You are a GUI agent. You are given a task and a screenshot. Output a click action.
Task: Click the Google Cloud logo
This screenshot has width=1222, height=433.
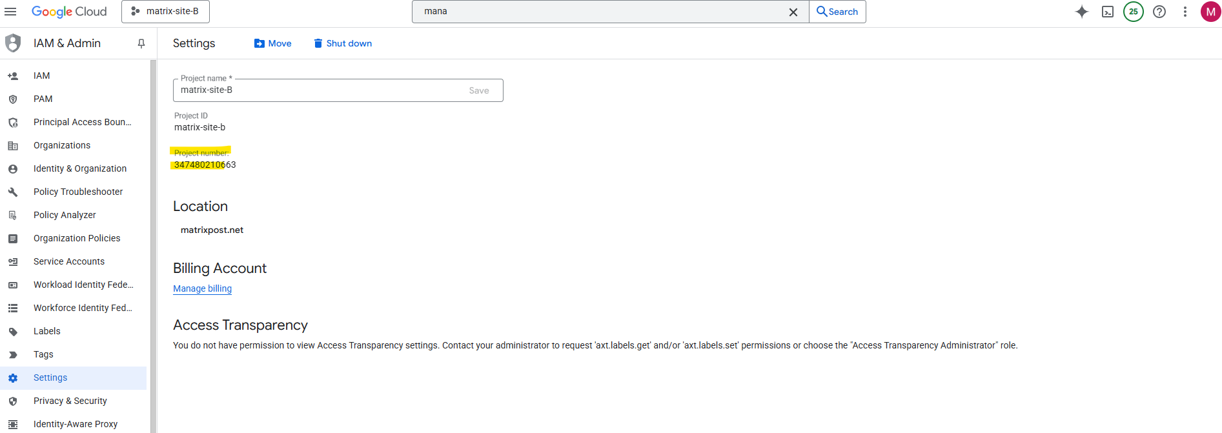click(x=69, y=12)
